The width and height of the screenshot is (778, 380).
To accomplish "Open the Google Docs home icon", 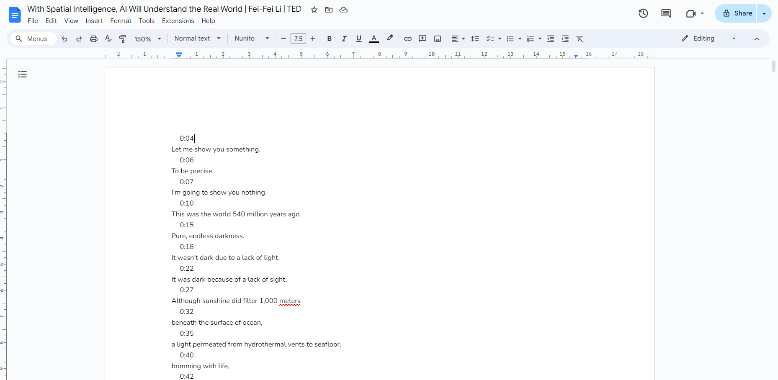I will 15,15.
